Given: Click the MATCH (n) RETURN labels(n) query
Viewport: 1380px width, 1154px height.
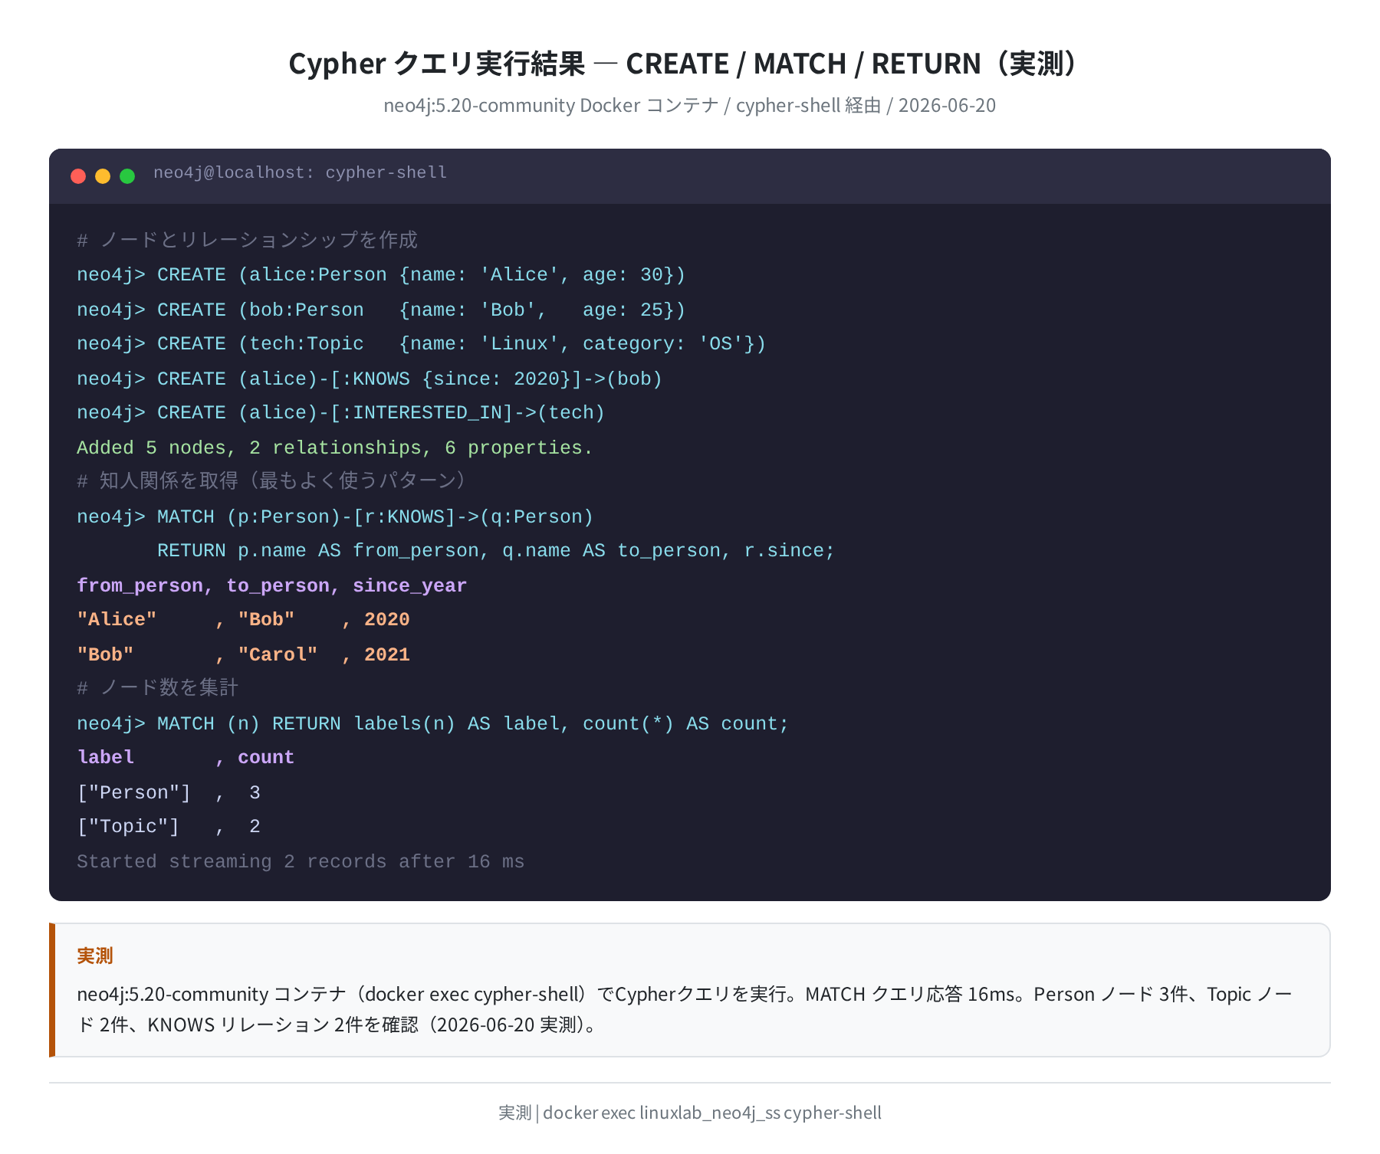Looking at the screenshot, I should pyautogui.click(x=433, y=724).
